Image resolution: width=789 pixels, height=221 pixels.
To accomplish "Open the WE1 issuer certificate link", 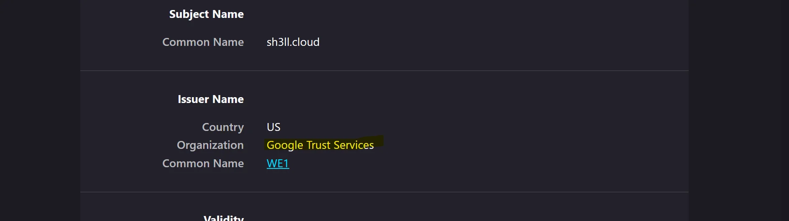I will [x=278, y=163].
